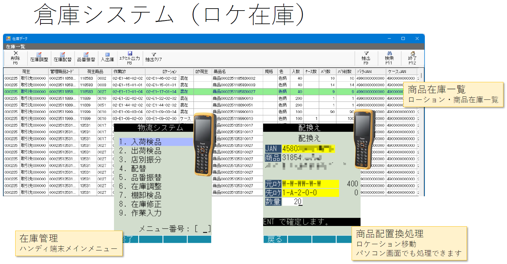The width and height of the screenshot is (507, 264).
Task: Export via the エクセル出力 (F8) icon
Action: [130, 54]
